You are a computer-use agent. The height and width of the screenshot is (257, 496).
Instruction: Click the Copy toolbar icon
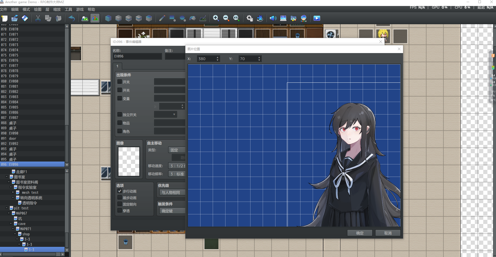(48, 18)
